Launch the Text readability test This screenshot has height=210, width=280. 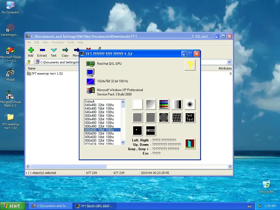pyautogui.click(x=190, y=118)
